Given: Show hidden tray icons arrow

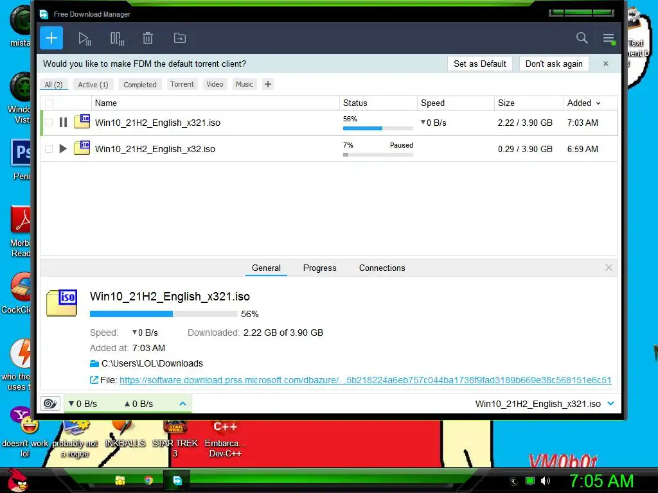Looking at the screenshot, I should (513, 481).
